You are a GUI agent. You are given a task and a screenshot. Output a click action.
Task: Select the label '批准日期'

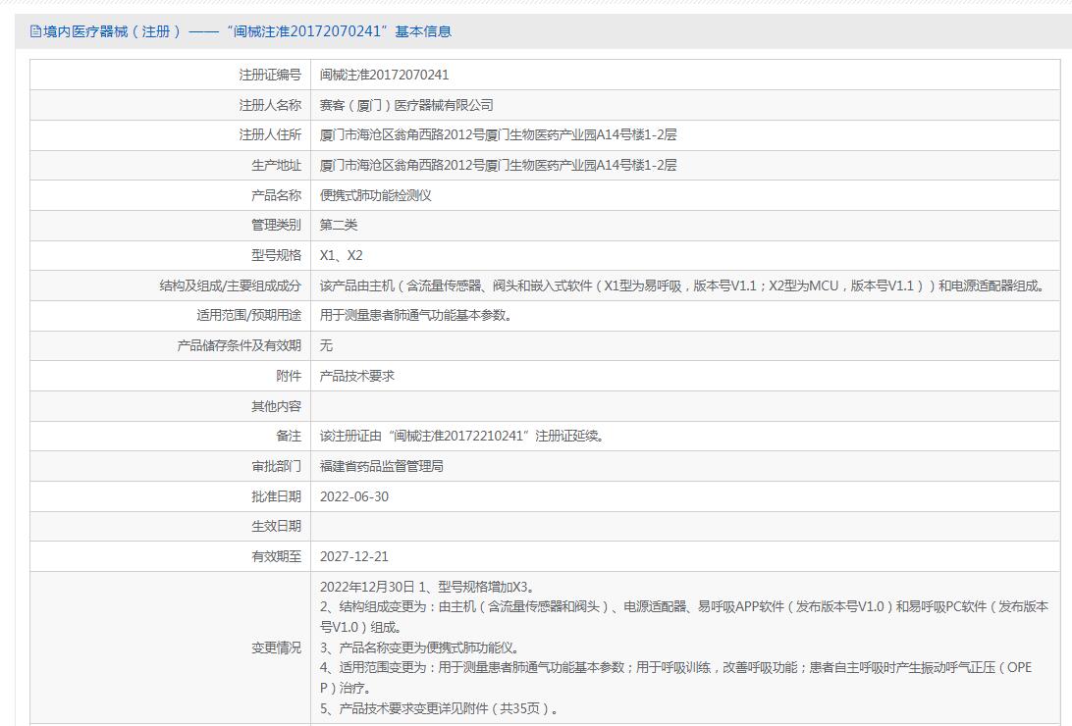click(x=276, y=496)
